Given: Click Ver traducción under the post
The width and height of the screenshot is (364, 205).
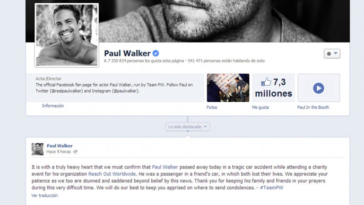Looking at the screenshot, I should pyautogui.click(x=44, y=196).
